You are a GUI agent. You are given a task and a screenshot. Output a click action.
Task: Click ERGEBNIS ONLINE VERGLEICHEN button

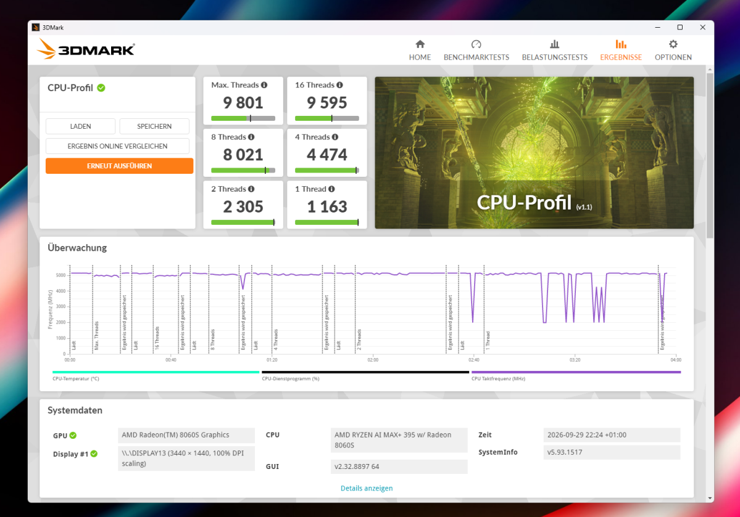point(117,146)
